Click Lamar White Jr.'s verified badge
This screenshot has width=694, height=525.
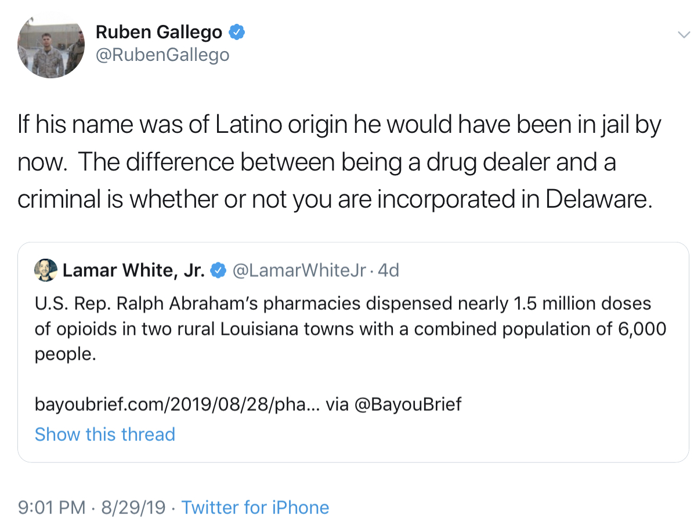coord(218,270)
